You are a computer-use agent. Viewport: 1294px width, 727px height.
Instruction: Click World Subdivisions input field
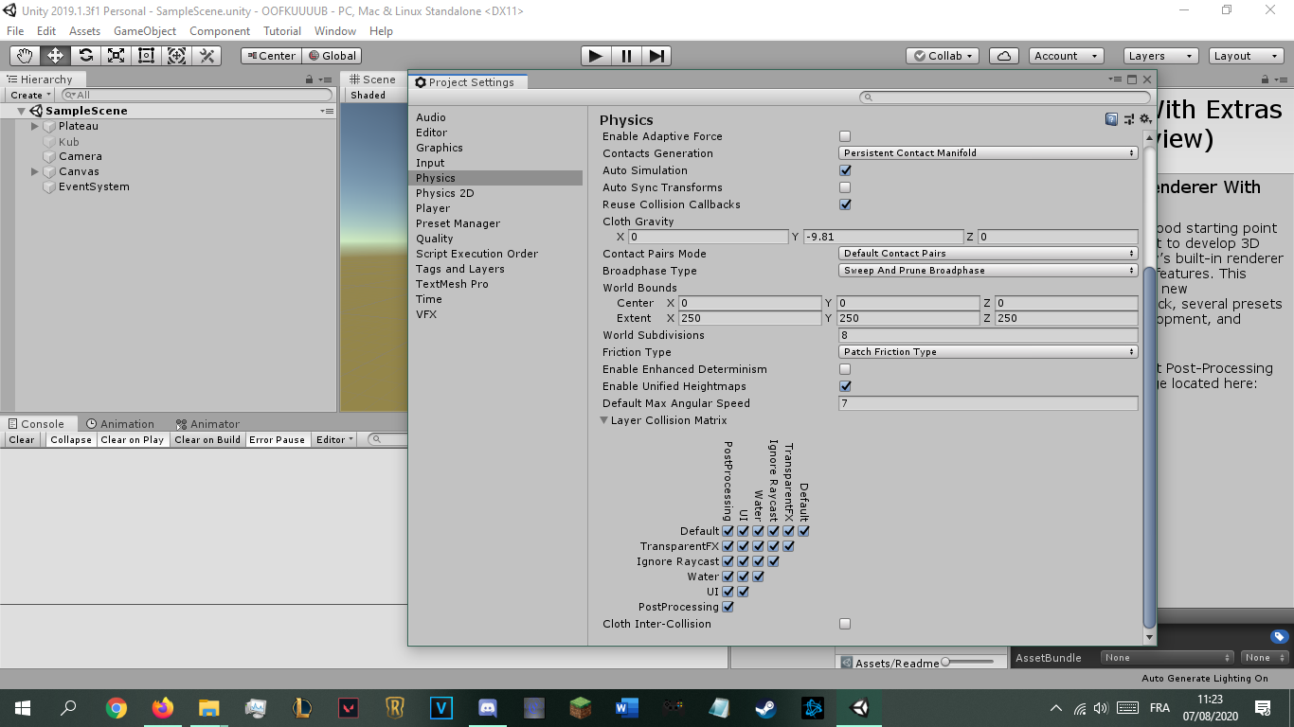click(x=988, y=335)
